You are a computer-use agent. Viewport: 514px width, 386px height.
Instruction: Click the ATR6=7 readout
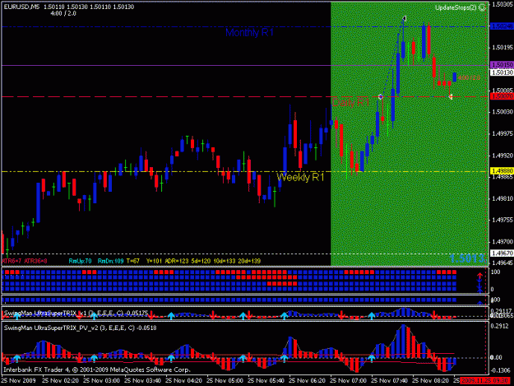coord(12,261)
